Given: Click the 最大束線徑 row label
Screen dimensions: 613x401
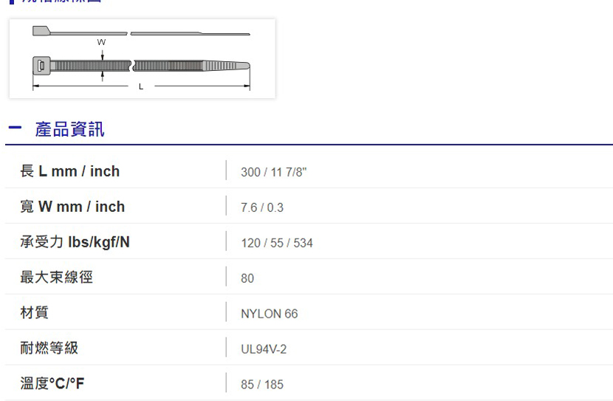Looking at the screenshot, I should [x=56, y=278].
